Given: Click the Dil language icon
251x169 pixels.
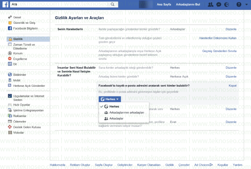Looking at the screenshot, I should tap(10, 64).
